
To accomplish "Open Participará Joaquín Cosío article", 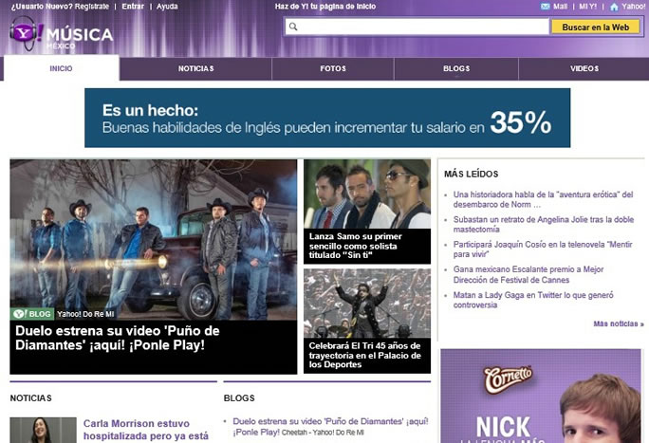I will [x=543, y=249].
